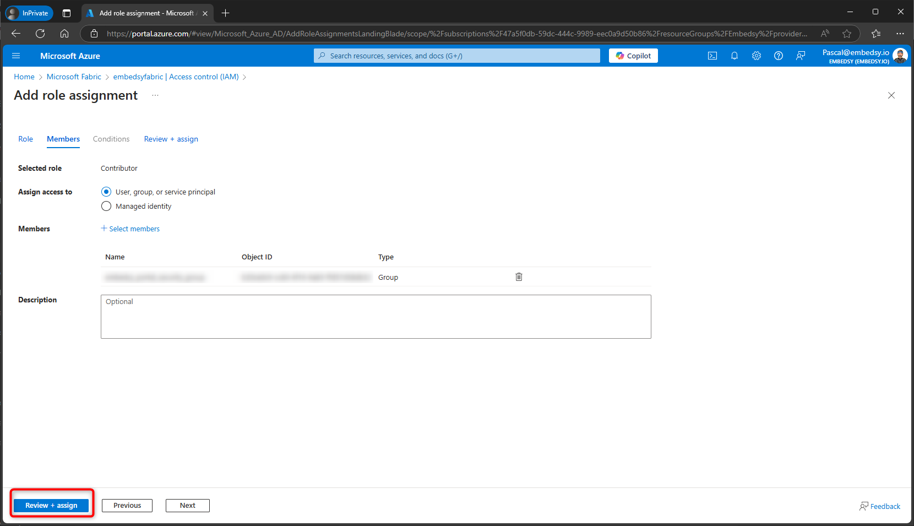
Task: Click the blue Review + assign button
Action: pyautogui.click(x=51, y=505)
